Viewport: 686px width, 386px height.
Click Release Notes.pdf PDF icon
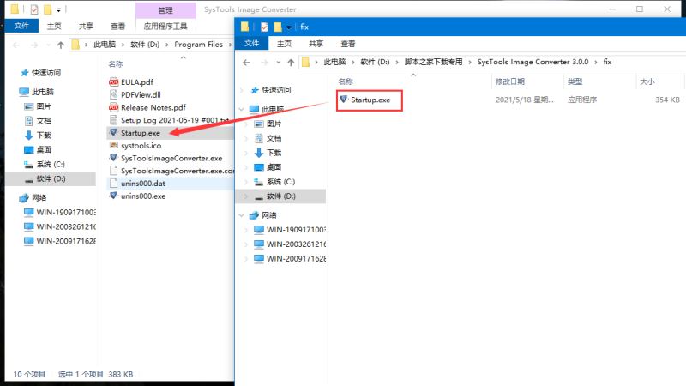tap(114, 107)
